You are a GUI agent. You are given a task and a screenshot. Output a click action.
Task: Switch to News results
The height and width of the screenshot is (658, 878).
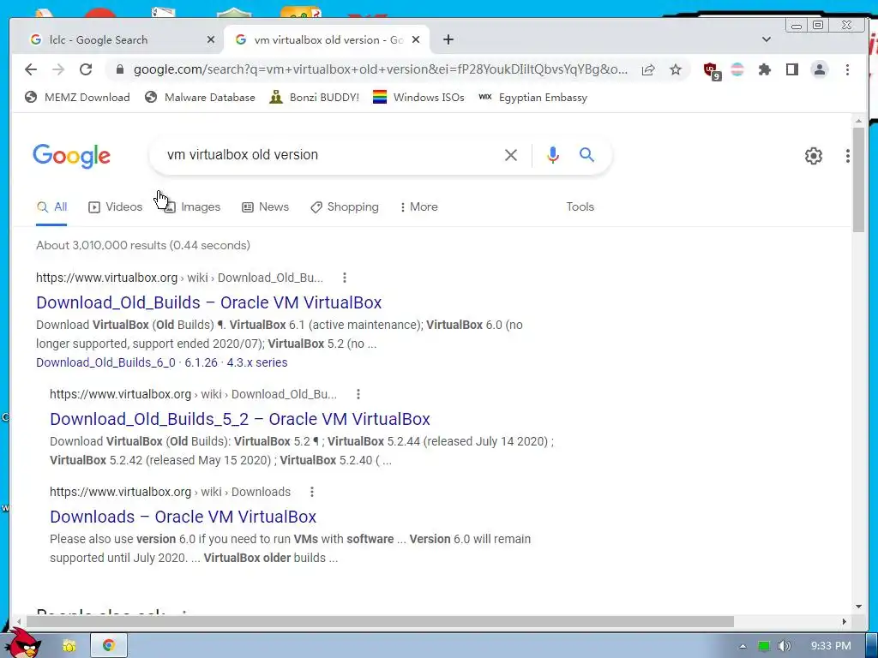tap(266, 207)
